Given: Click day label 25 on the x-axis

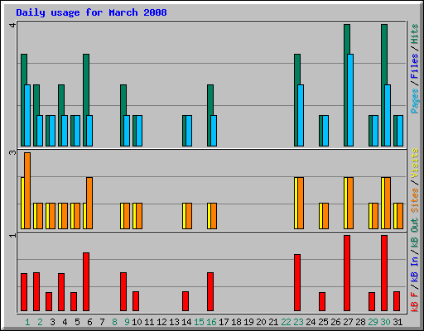Looking at the screenshot, I should coord(323,322).
